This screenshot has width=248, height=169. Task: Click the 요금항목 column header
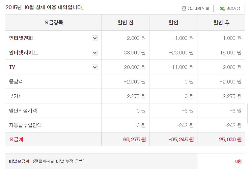53,22
